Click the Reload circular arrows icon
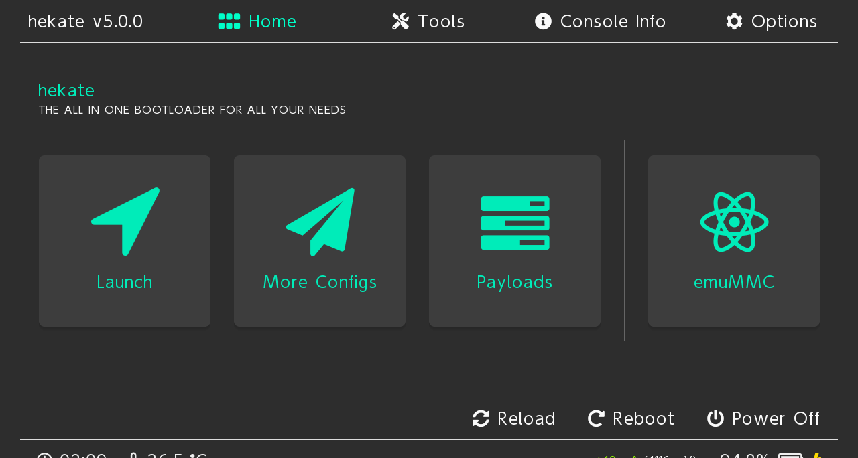Image resolution: width=858 pixels, height=458 pixels. (481, 418)
